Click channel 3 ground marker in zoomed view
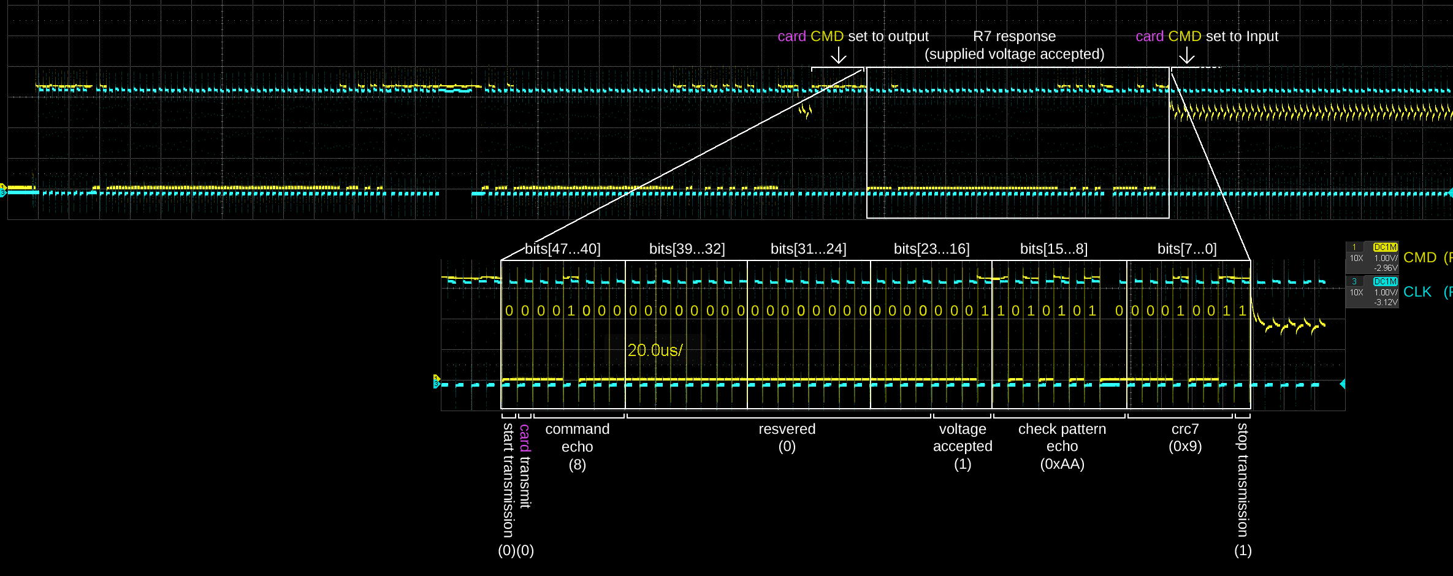The width and height of the screenshot is (1453, 576). click(436, 385)
